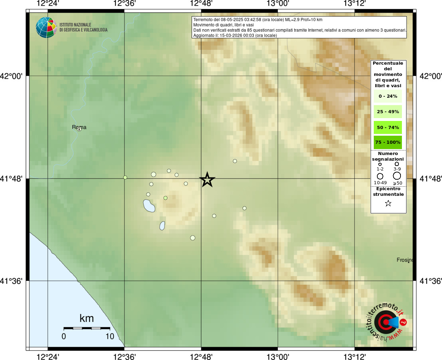Click the 'Dati non verificati' description line
This screenshot has width=442, height=360.
300,30
